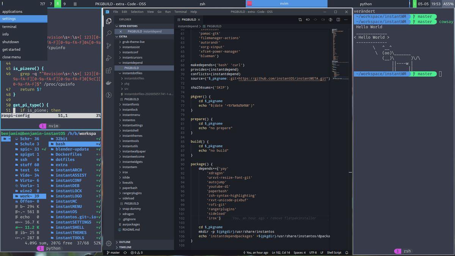Open the Run and Debug view
455x256 pixels.
pos(109,58)
